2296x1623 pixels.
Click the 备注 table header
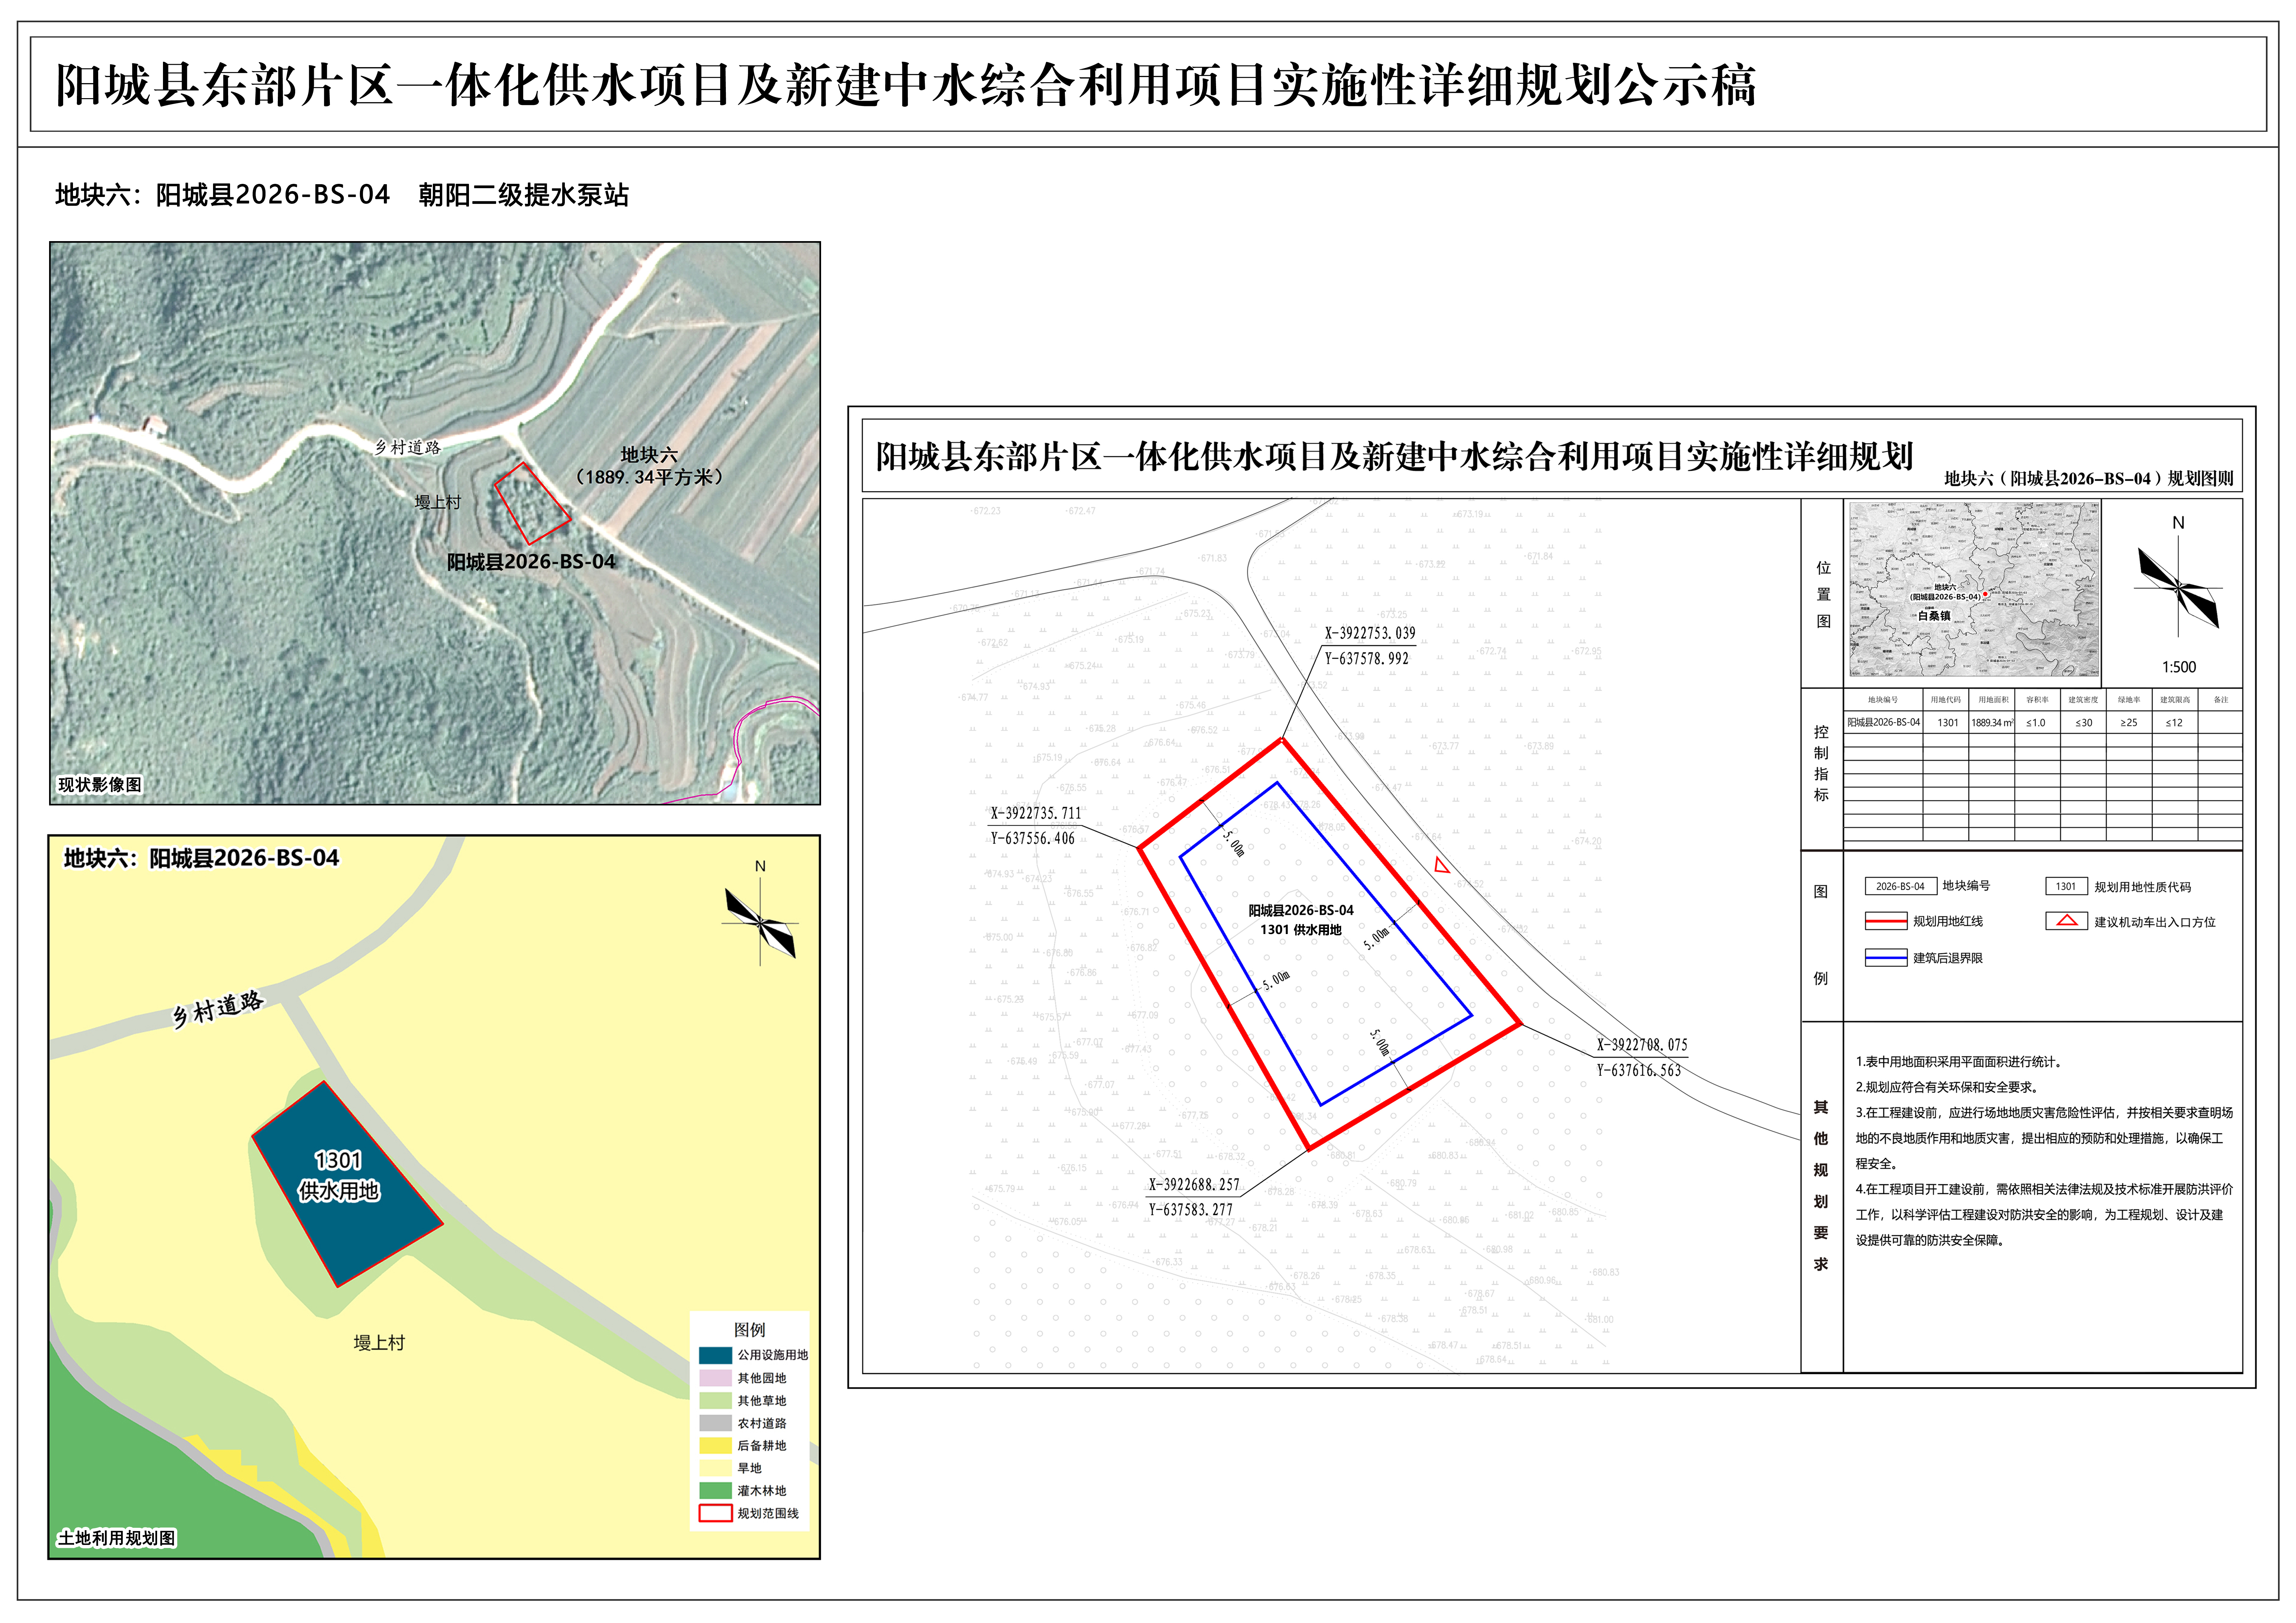click(x=2221, y=700)
